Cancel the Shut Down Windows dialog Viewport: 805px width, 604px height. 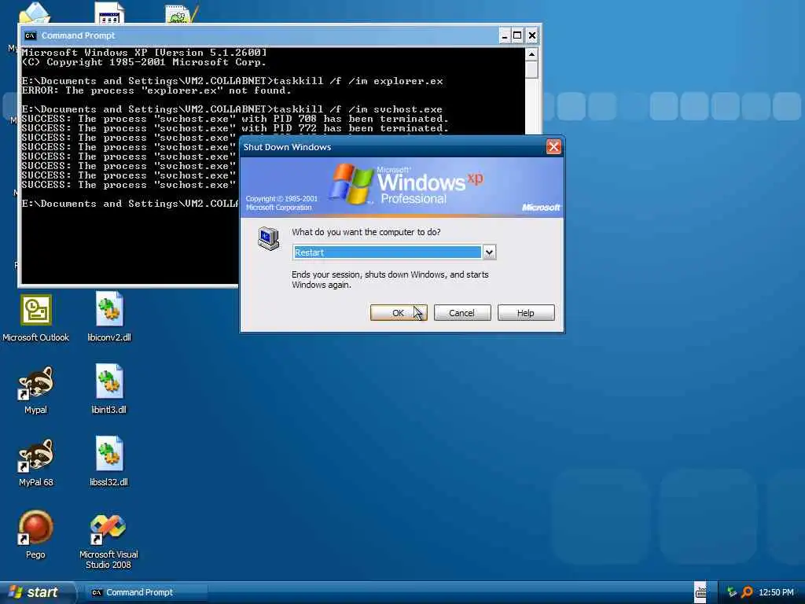[462, 313]
